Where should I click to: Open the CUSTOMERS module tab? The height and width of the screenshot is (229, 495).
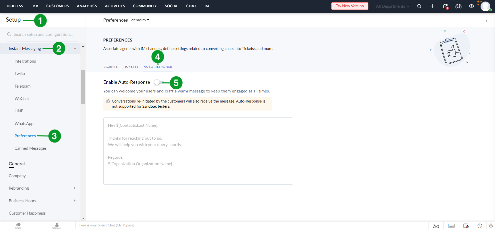point(57,6)
